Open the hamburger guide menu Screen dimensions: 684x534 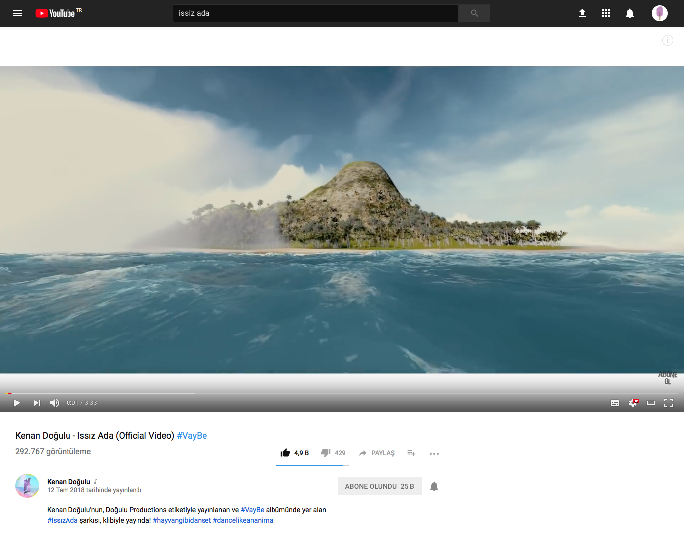coord(17,13)
